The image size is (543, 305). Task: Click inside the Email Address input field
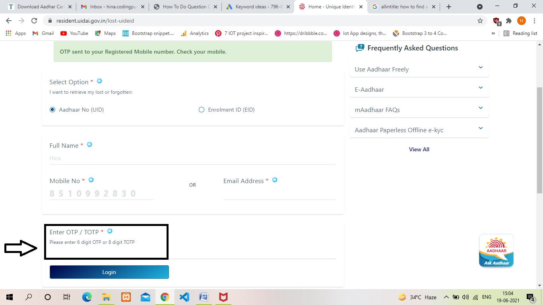278,195
